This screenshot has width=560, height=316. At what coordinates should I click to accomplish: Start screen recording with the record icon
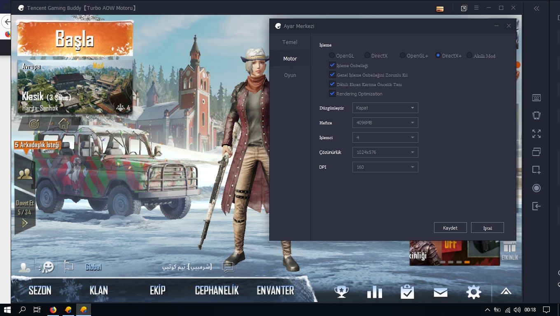click(x=536, y=188)
